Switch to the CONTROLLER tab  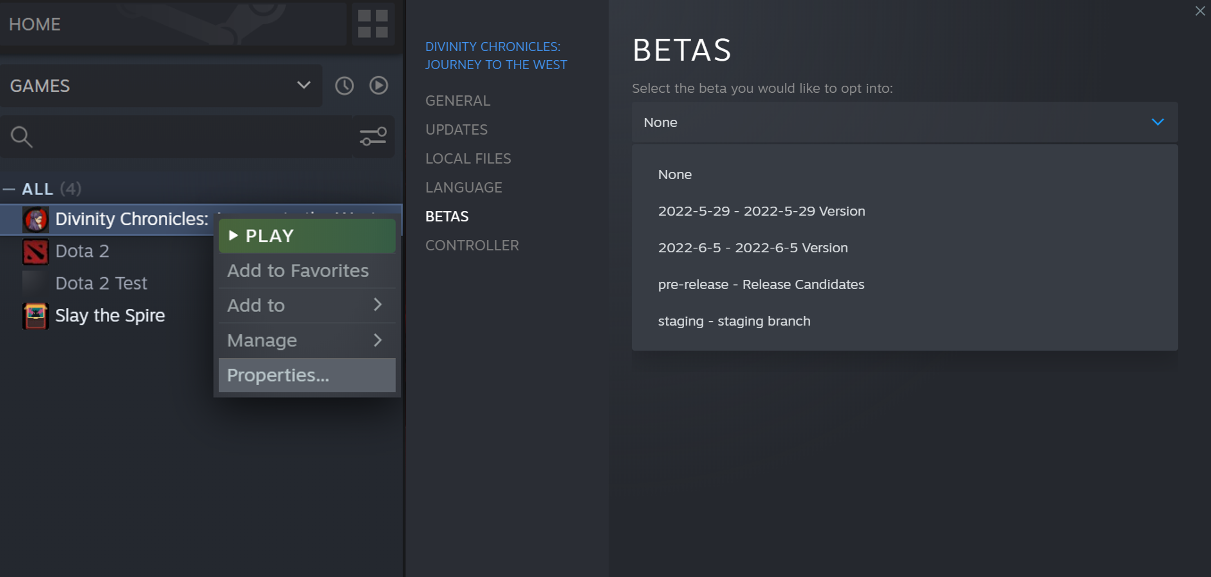pos(472,245)
